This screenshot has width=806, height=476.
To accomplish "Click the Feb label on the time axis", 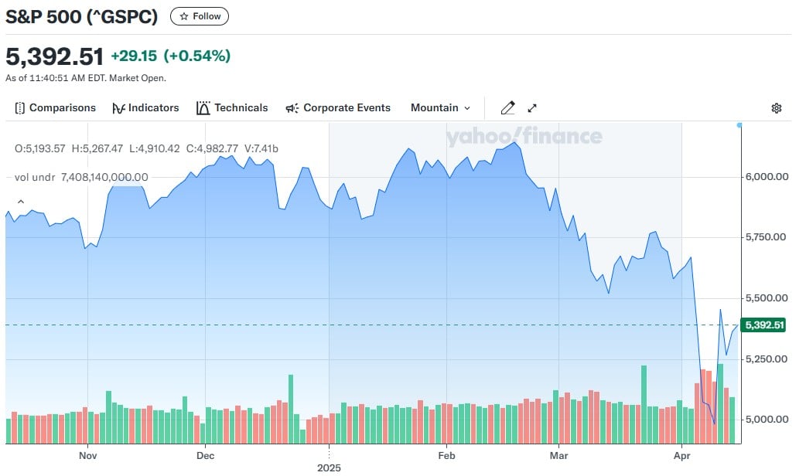I will click(446, 456).
